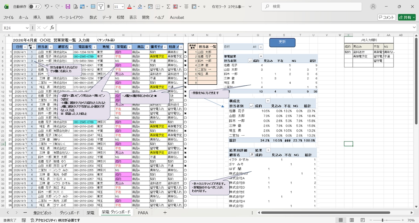This screenshot has width=419, height=223.
Task: Open the 電話番号 column filter dropdown
Action: pos(94,47)
